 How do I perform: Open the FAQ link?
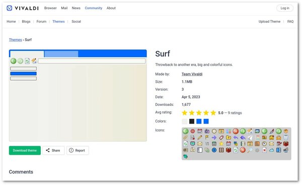click(290, 21)
